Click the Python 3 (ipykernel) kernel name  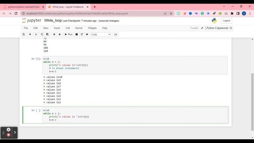pyautogui.click(x=217, y=28)
